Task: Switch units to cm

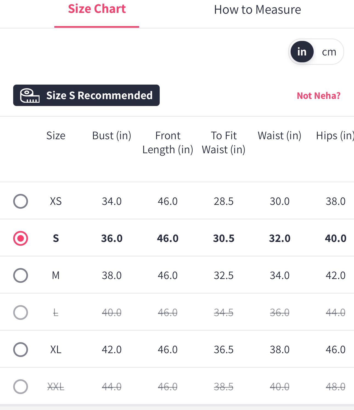Action: tap(329, 52)
